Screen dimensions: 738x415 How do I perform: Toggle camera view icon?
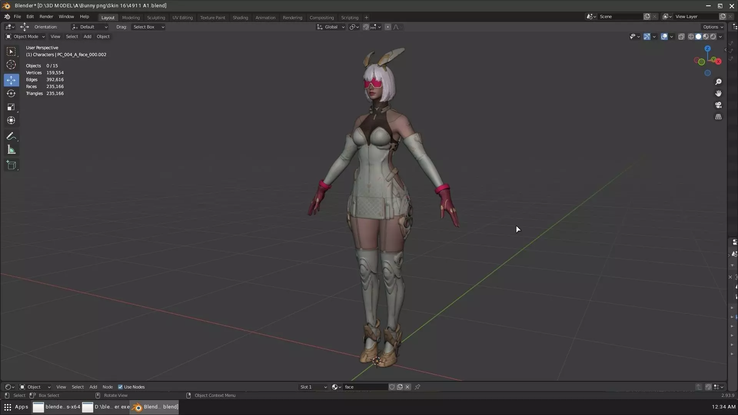[718, 105]
